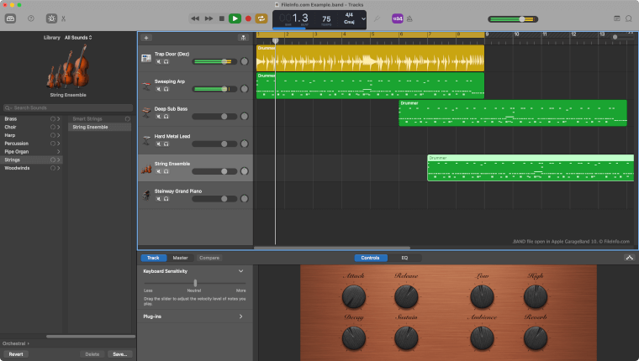This screenshot has height=361, width=639.
Task: Switch to the Master tab
Action: [180, 258]
